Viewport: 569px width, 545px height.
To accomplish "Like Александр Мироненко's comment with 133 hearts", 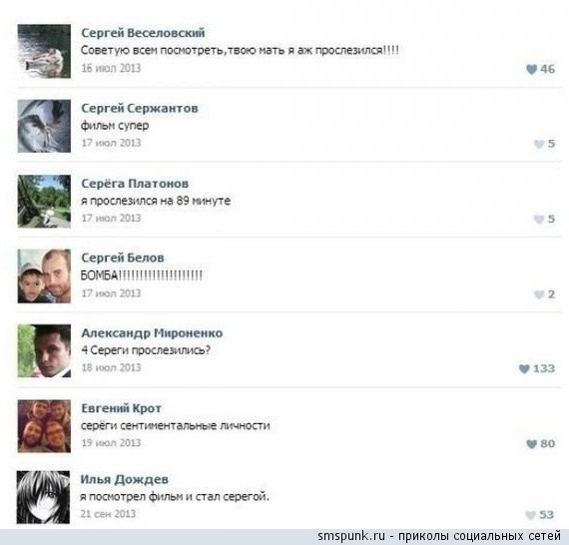I will 524,368.
